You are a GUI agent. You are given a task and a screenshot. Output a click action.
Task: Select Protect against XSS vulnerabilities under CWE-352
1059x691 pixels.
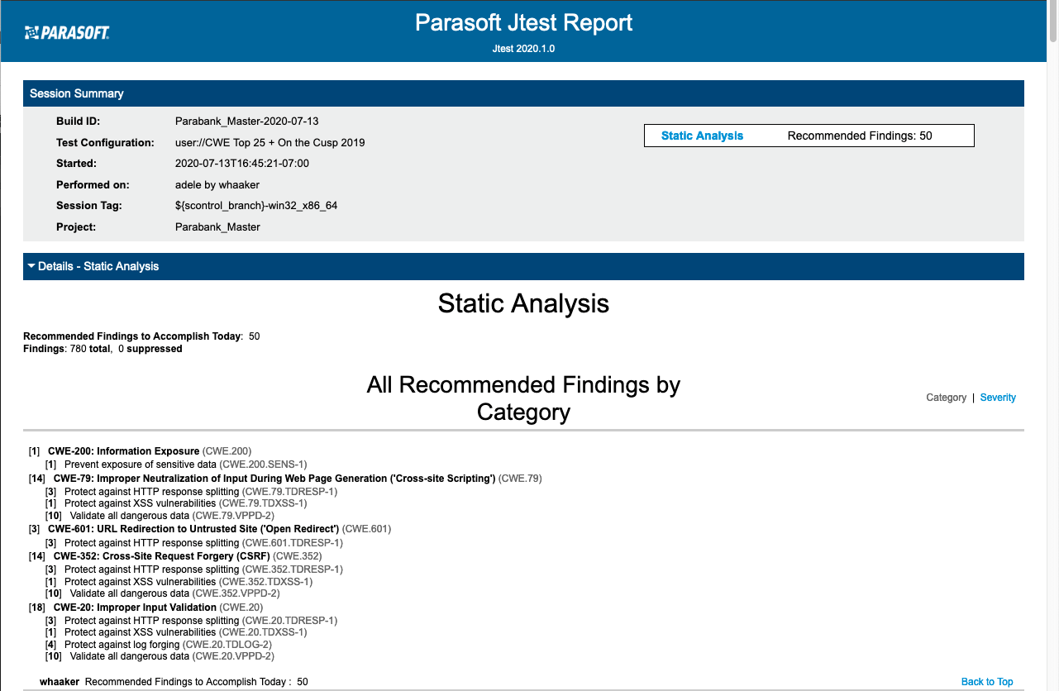(x=140, y=582)
